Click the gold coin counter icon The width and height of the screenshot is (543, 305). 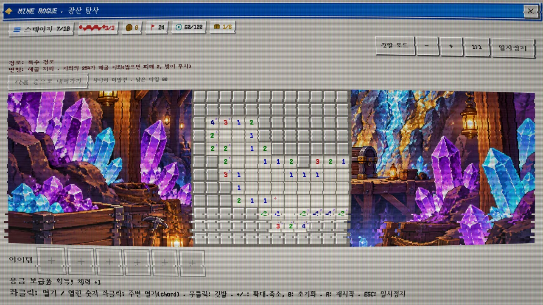pos(129,28)
